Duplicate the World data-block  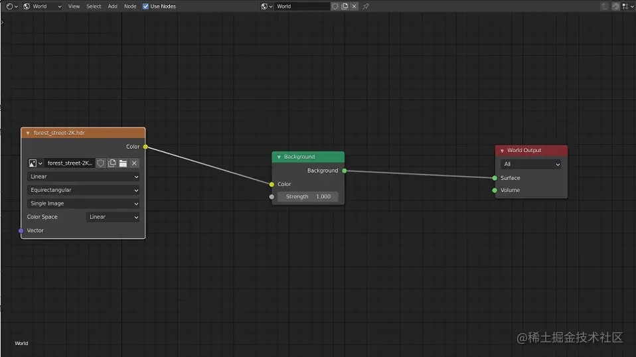click(345, 6)
